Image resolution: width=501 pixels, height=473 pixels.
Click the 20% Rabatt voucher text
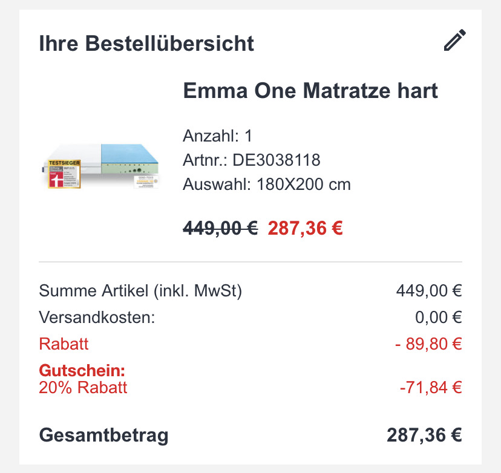pos(83,387)
